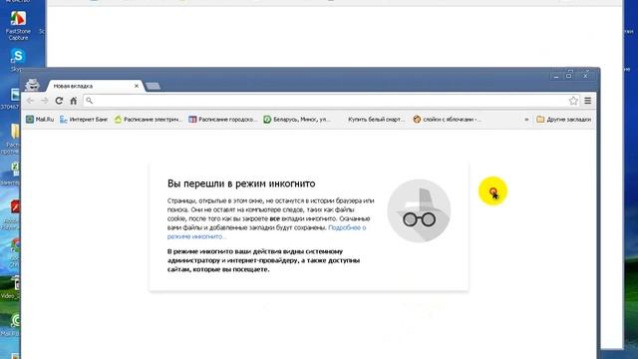Open the Mail.Ru bookmark
Image resolution: width=638 pixels, height=359 pixels.
(x=40, y=120)
